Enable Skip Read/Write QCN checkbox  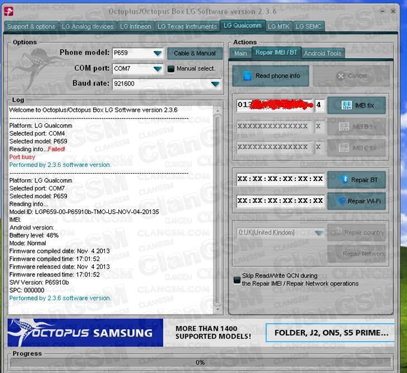237,280
